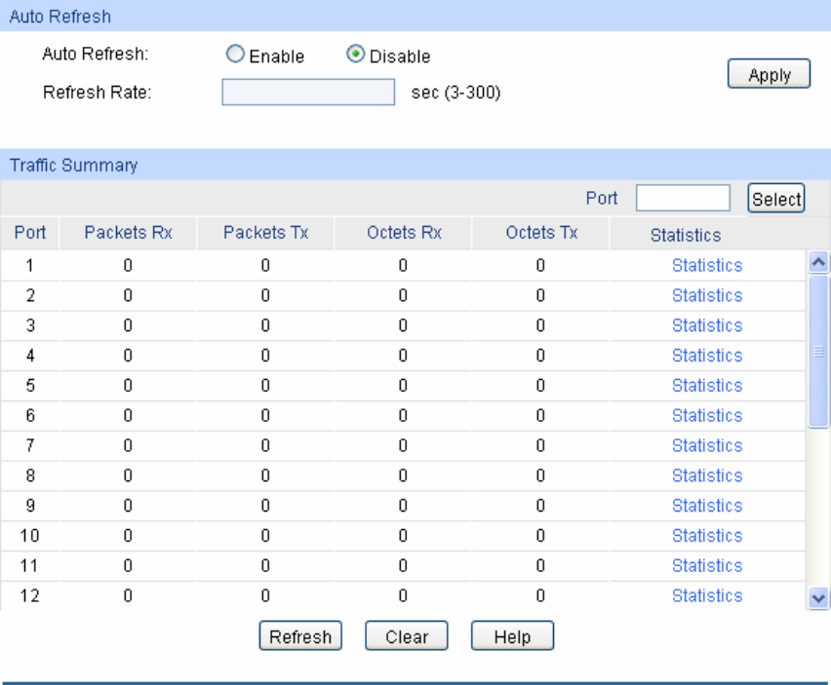Open Statistics link for port 6
Image resolution: width=831 pixels, height=685 pixels.
click(706, 415)
